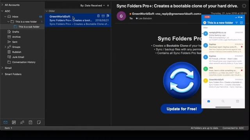Open the GreenWorldSoft message in the list
Image resolution: width=250 pixels, height=140 pixels.
click(78, 20)
